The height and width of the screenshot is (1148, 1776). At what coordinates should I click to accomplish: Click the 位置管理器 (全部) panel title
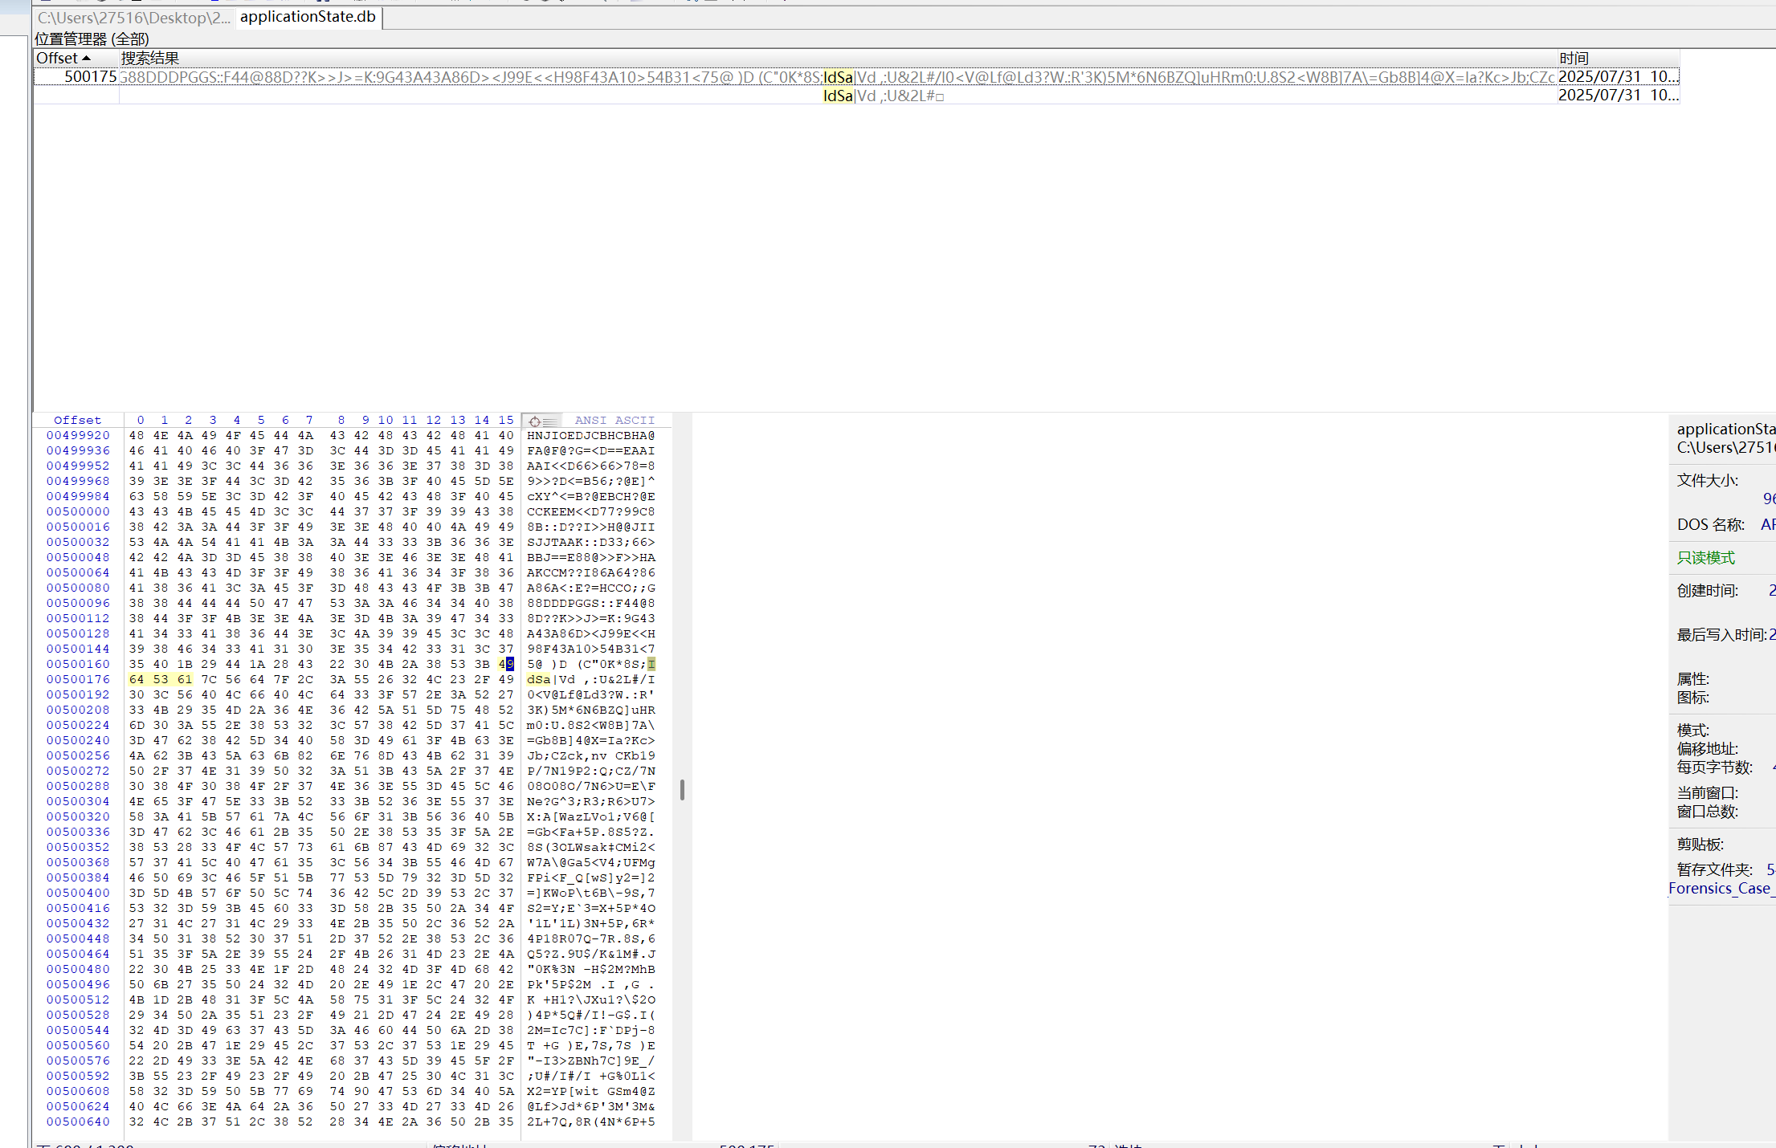[92, 39]
